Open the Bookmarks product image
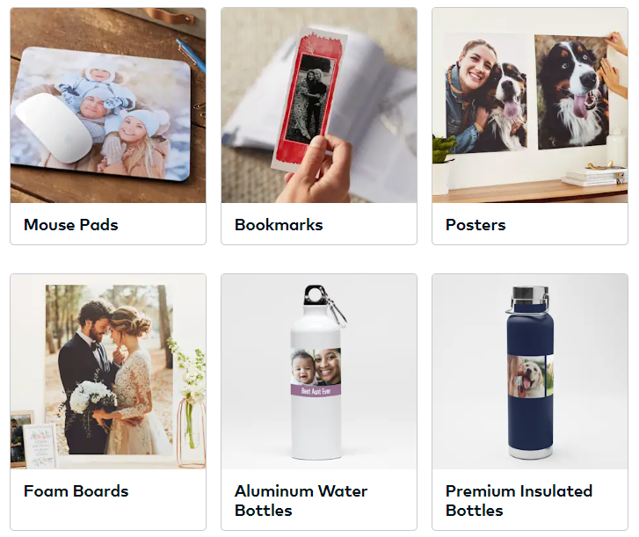 [319, 105]
